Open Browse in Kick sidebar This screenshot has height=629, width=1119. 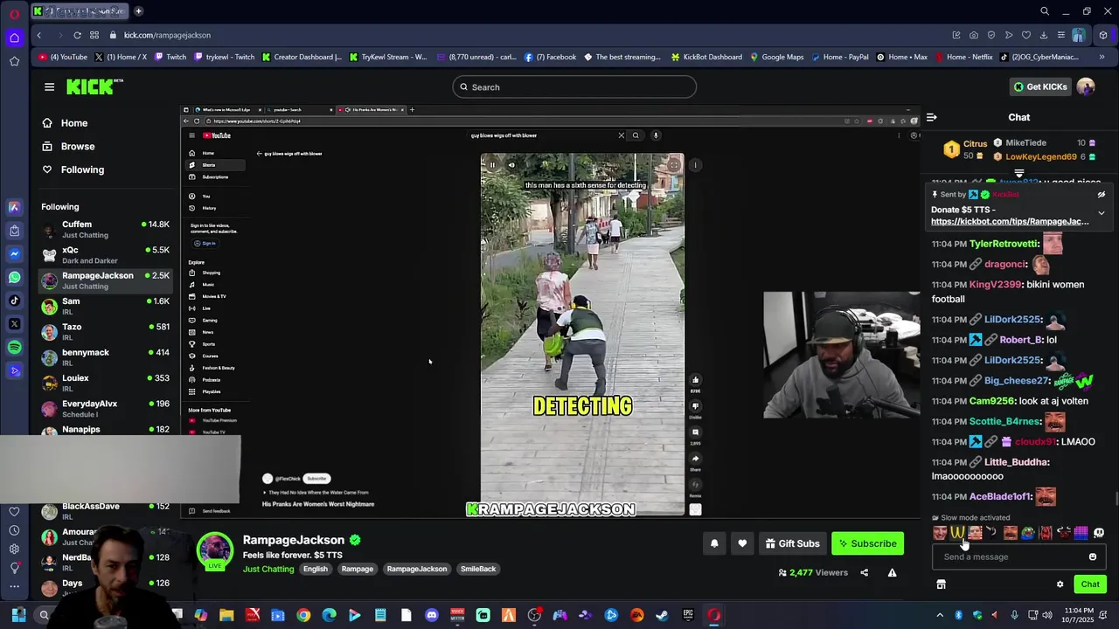click(68, 147)
